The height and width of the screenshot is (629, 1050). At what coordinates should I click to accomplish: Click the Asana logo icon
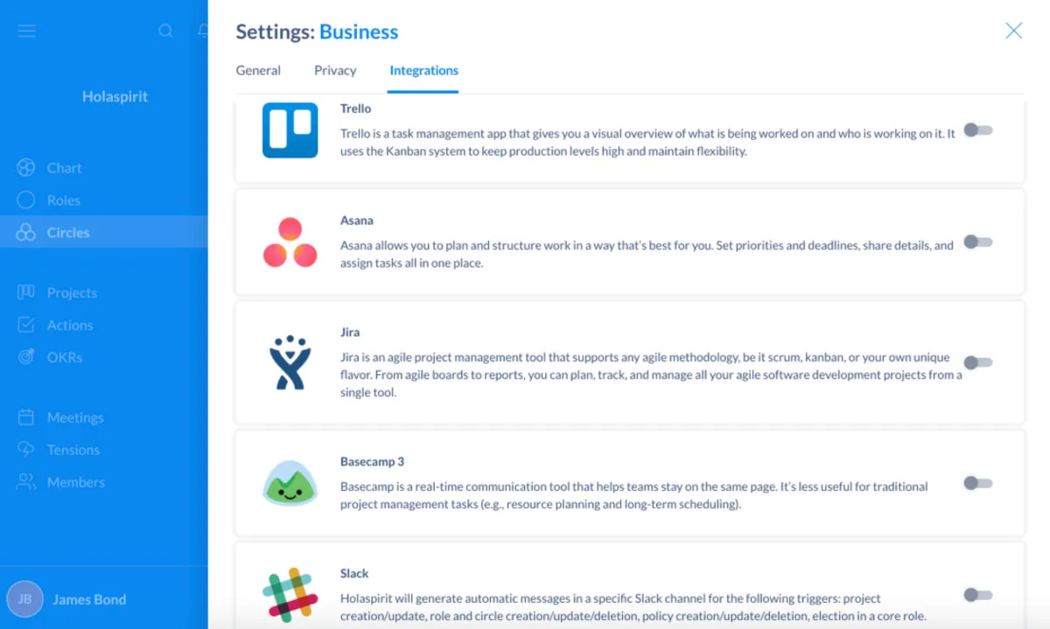[290, 242]
